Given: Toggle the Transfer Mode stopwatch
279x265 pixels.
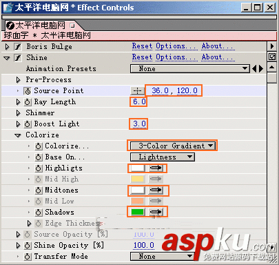Looking at the screenshot, I should [28, 257].
